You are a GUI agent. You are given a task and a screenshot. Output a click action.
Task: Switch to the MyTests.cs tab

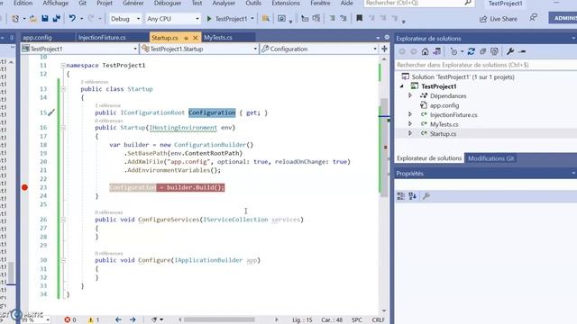pyautogui.click(x=218, y=38)
